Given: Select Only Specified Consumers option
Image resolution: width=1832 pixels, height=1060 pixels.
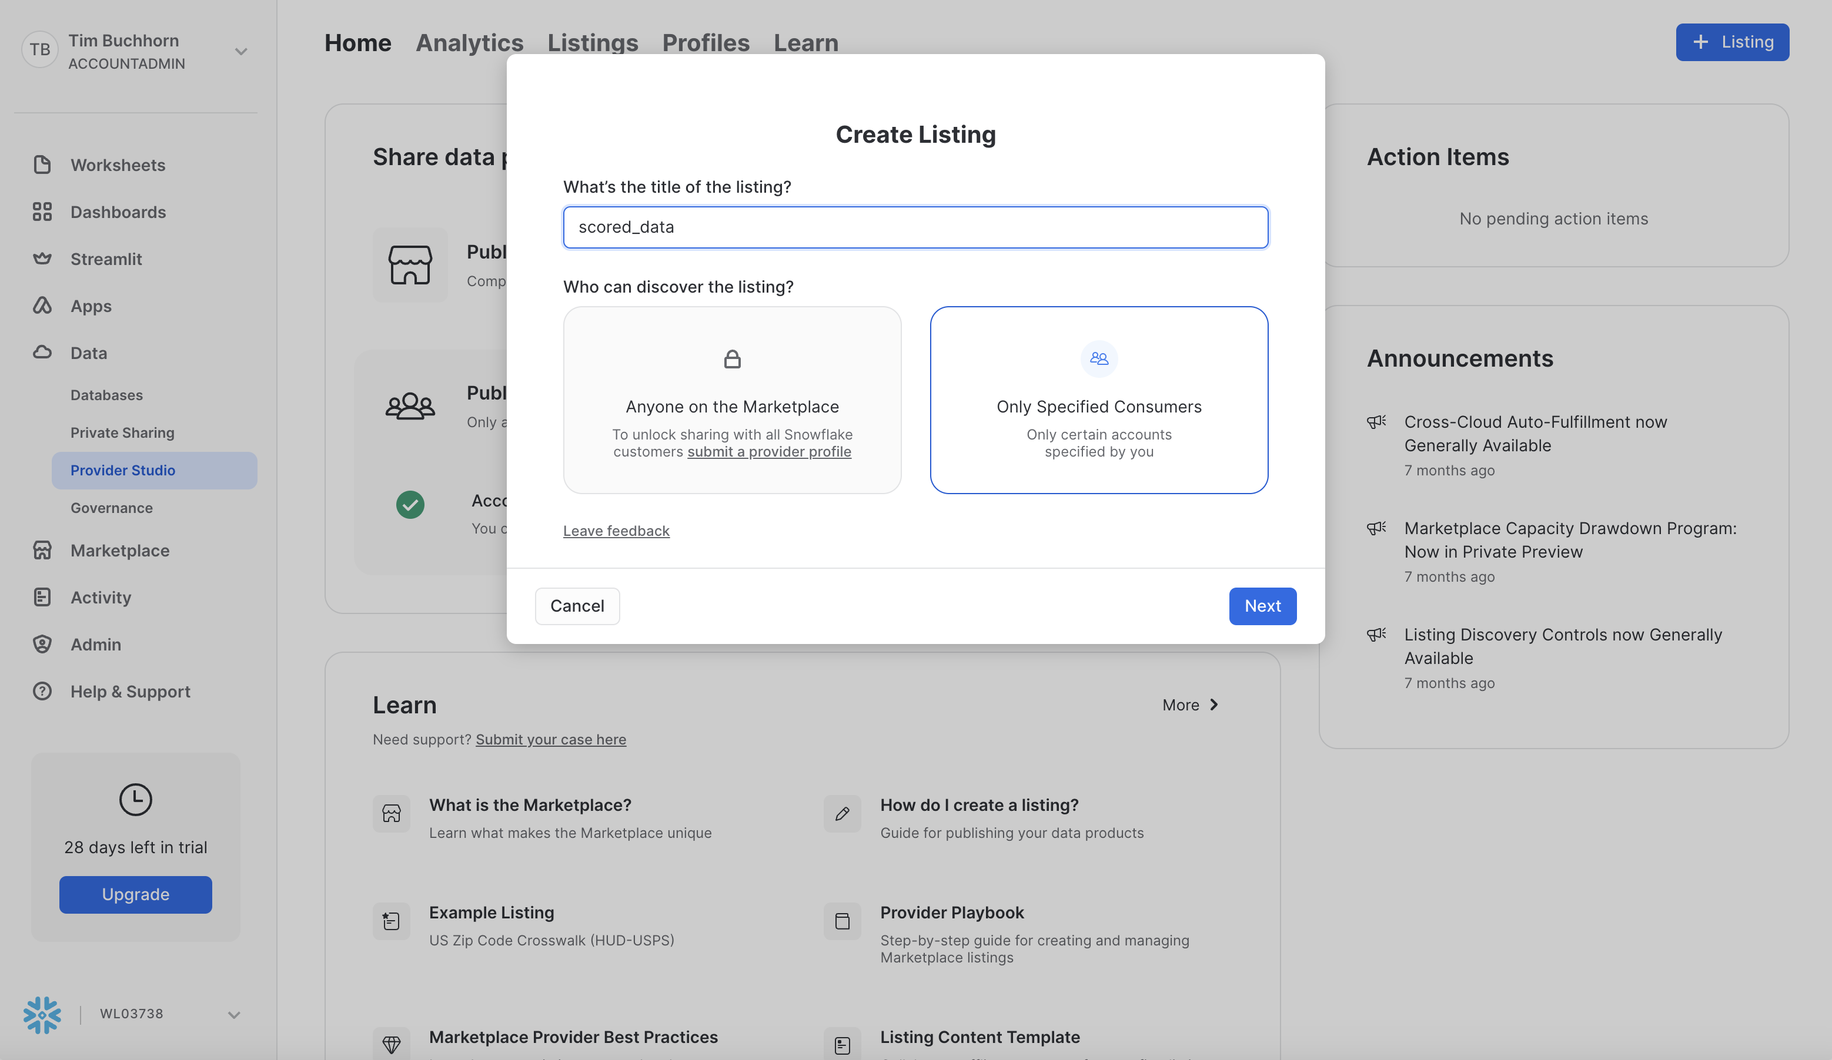Looking at the screenshot, I should click(x=1098, y=400).
